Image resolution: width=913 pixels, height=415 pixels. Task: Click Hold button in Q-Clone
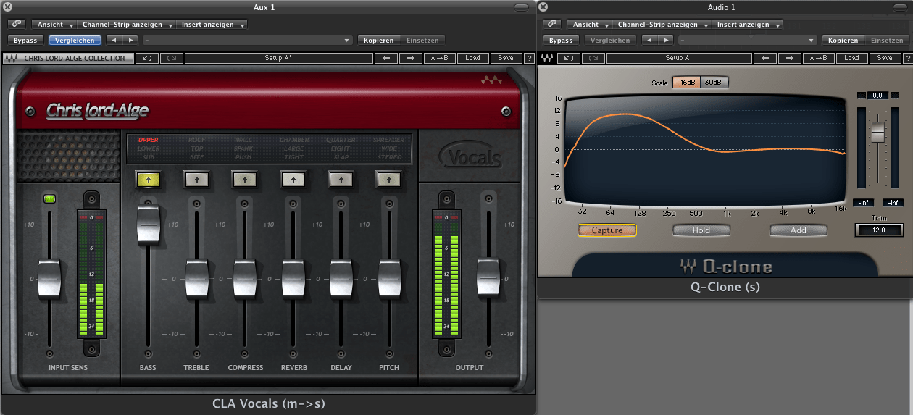pos(701,230)
